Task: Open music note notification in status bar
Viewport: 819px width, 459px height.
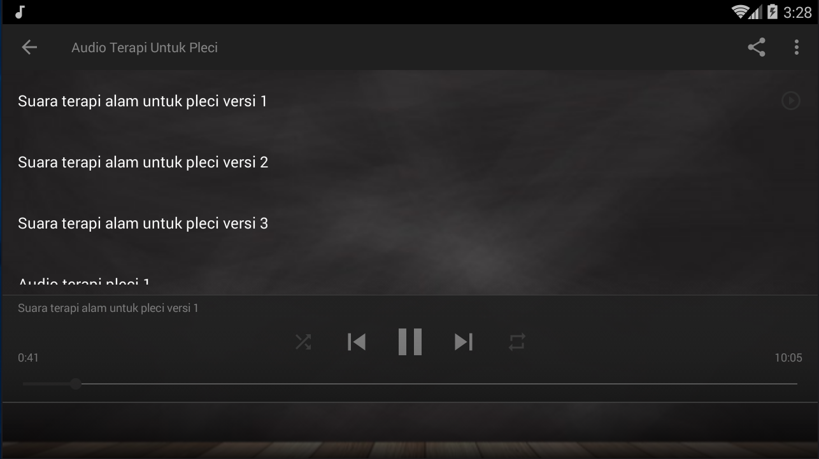Action: click(x=19, y=11)
